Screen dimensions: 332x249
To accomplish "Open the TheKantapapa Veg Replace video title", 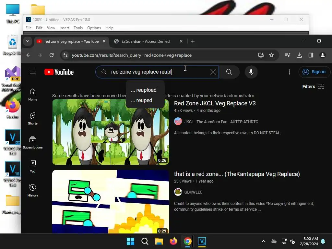I will (x=237, y=174).
